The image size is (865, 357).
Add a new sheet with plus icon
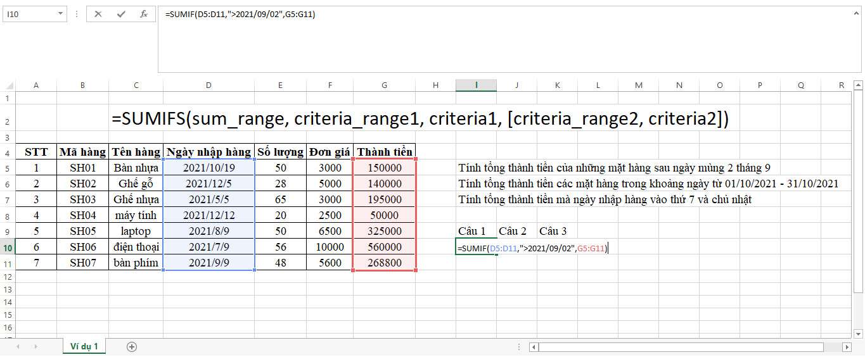click(132, 346)
